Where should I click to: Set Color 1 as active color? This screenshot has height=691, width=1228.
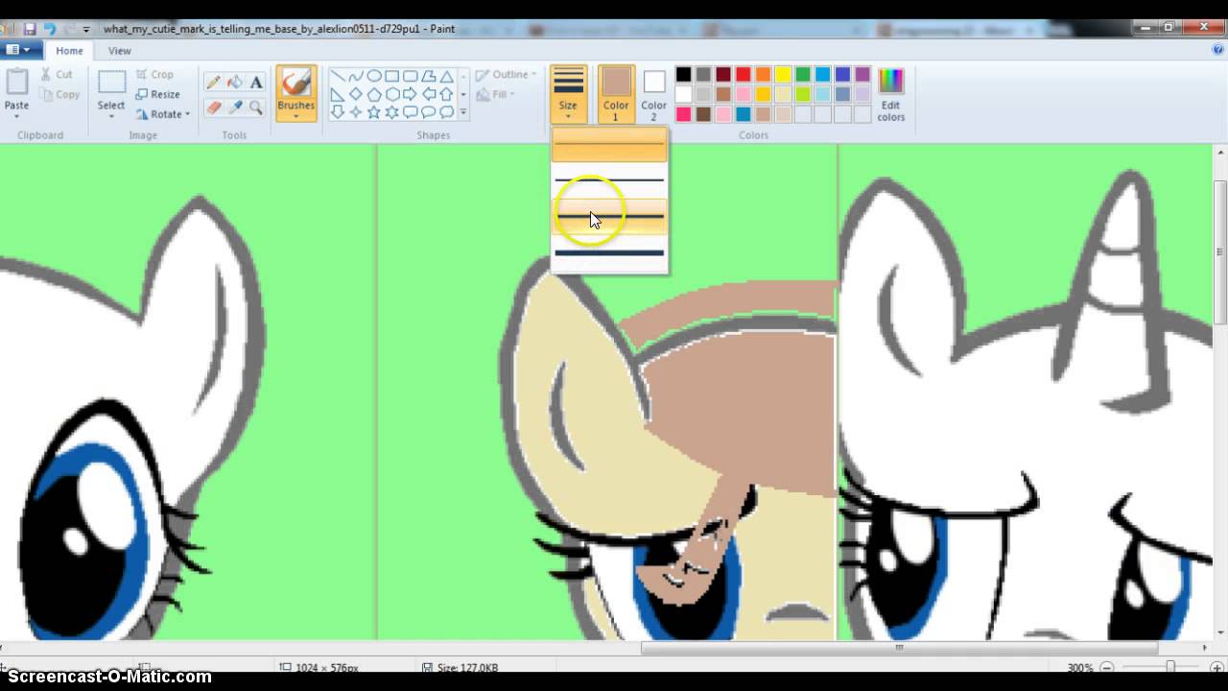[616, 94]
